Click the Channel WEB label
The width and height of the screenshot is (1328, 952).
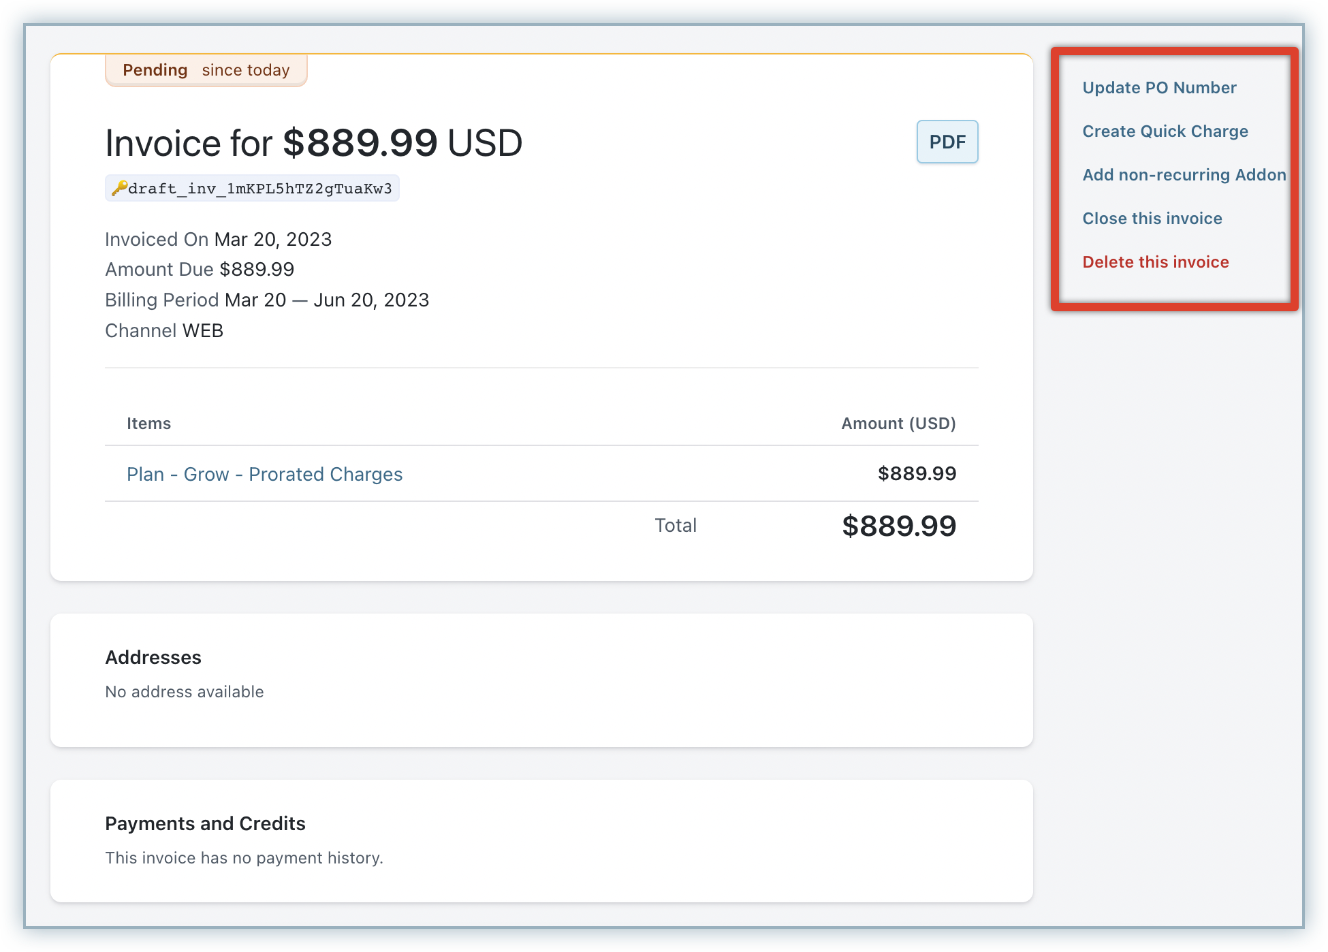point(164,331)
